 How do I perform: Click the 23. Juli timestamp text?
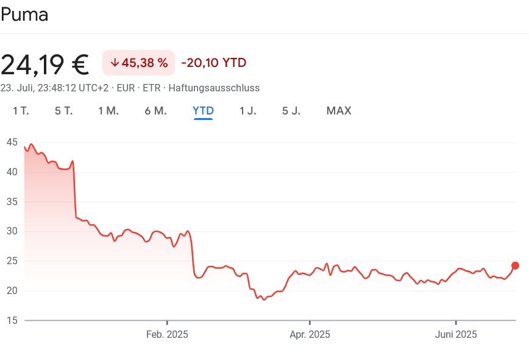pyautogui.click(x=54, y=88)
